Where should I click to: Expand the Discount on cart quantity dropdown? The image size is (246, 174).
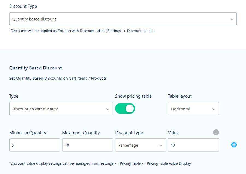coord(61,109)
